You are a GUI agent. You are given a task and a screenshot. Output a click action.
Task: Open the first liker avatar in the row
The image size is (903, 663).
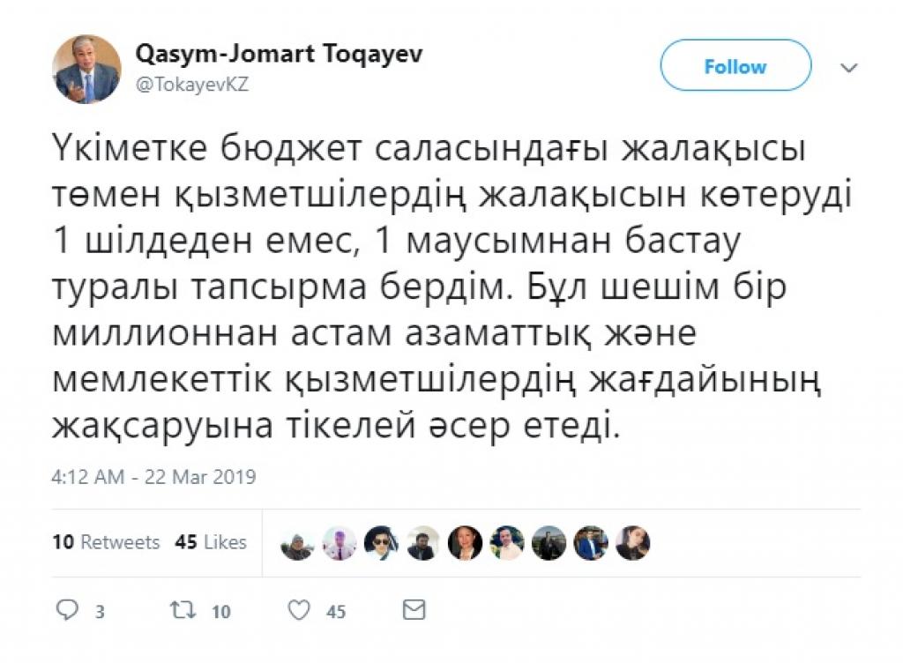click(297, 543)
